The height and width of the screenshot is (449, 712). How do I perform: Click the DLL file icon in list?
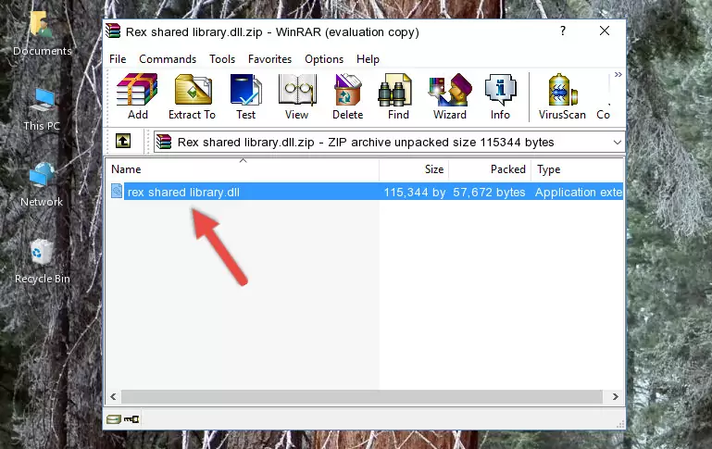[117, 191]
